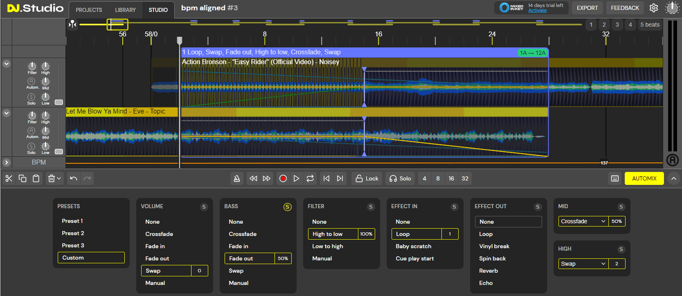Screen dimensions: 682x296
Task: Switch to the LIBRARY tab
Action: click(125, 10)
